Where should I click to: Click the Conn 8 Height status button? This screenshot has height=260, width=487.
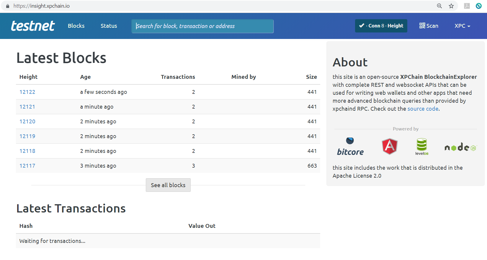[x=381, y=26]
